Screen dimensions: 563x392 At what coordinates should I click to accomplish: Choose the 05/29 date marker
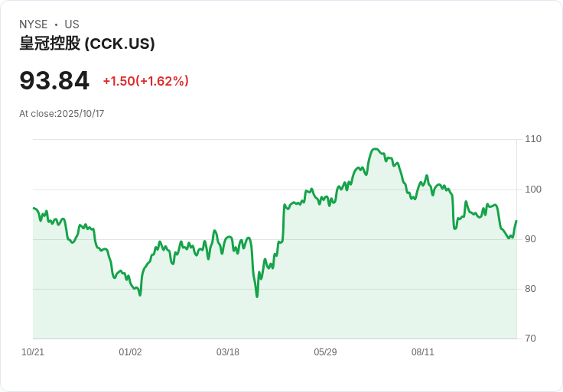325,352
